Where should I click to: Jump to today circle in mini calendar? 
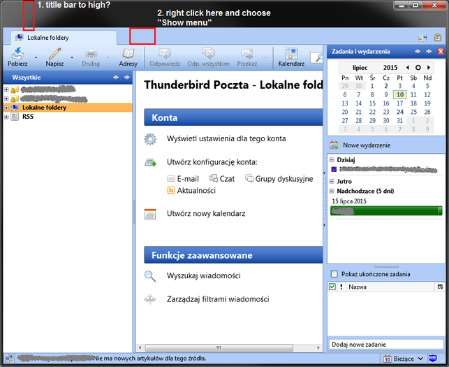point(418,68)
